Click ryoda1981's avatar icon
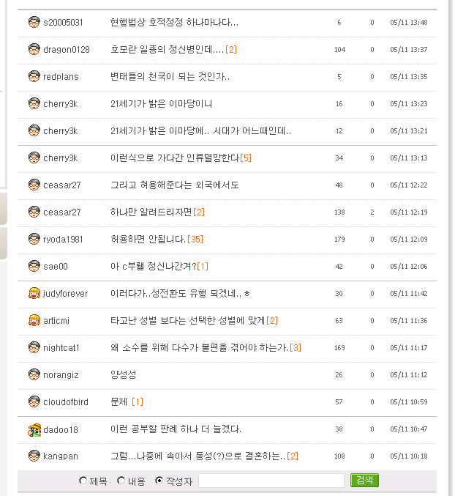This screenshot has height=496, width=455. [34, 239]
